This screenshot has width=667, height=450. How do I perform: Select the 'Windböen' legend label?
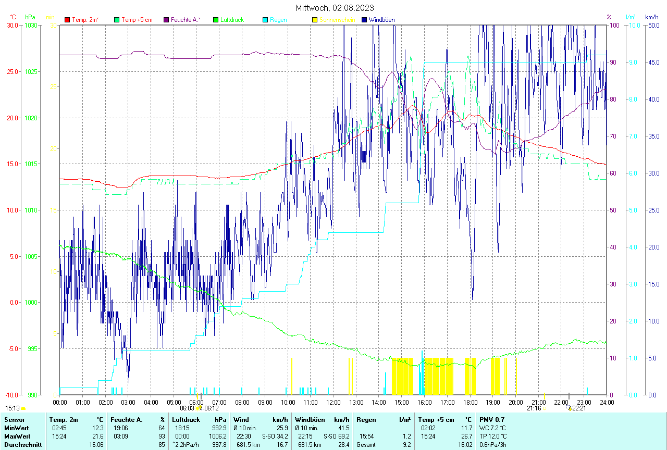click(381, 20)
